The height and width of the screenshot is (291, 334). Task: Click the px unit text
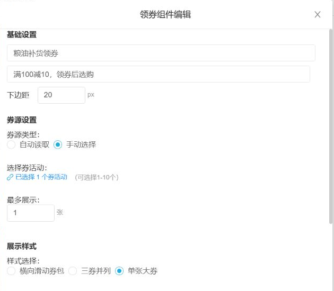point(91,95)
